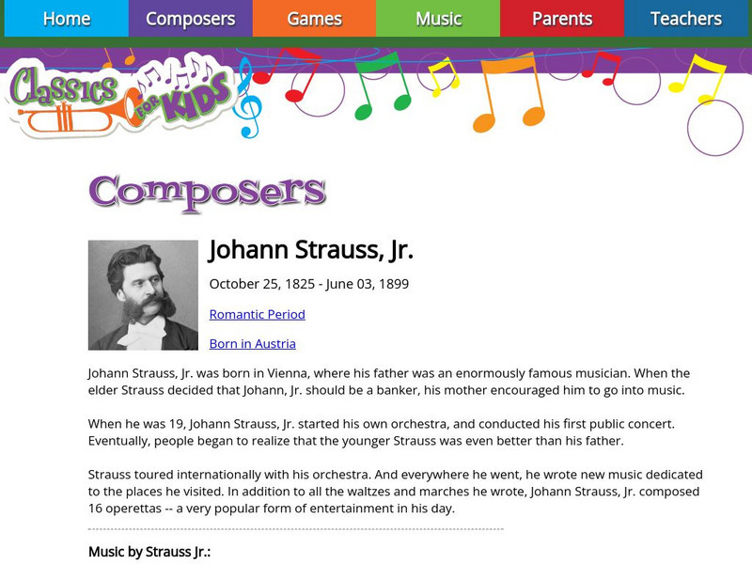
Task: Click the 'Music by Strauss Jr.:' heading
Action: (x=149, y=551)
